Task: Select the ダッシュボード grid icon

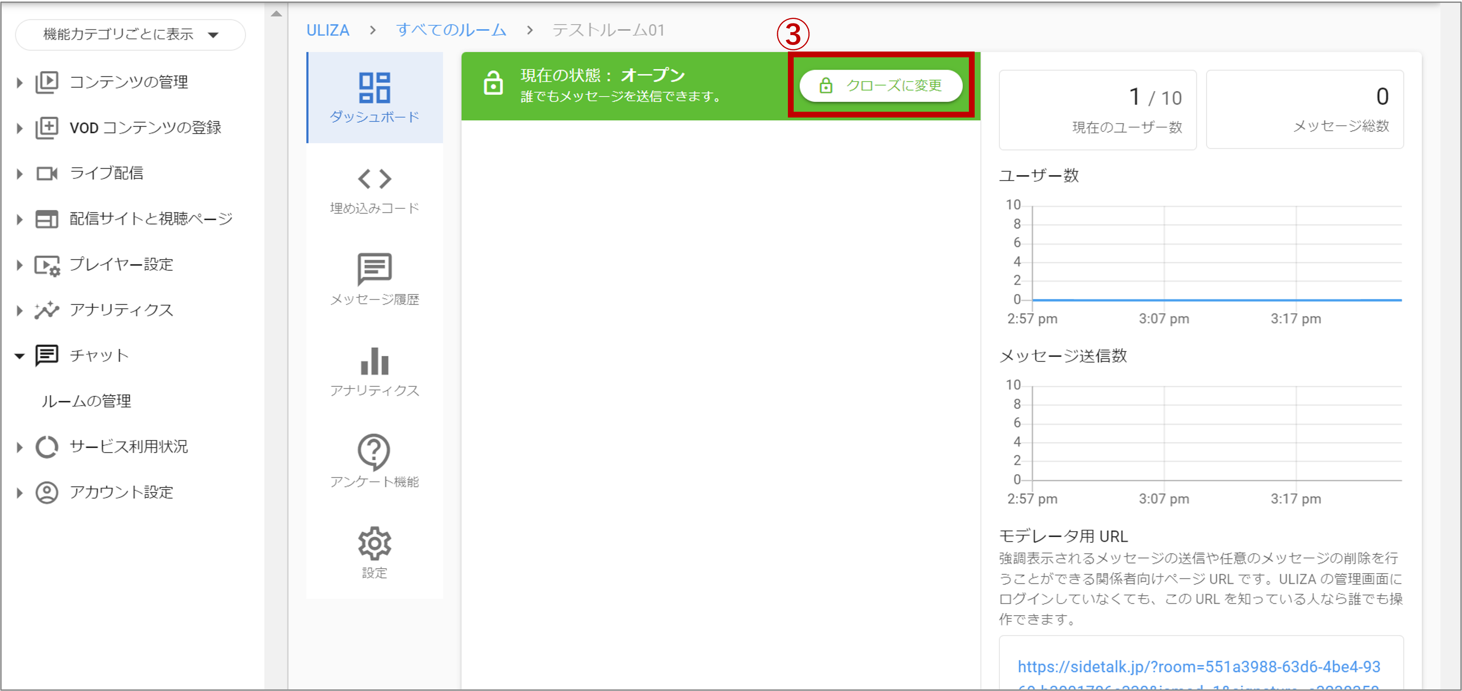Action: tap(375, 87)
